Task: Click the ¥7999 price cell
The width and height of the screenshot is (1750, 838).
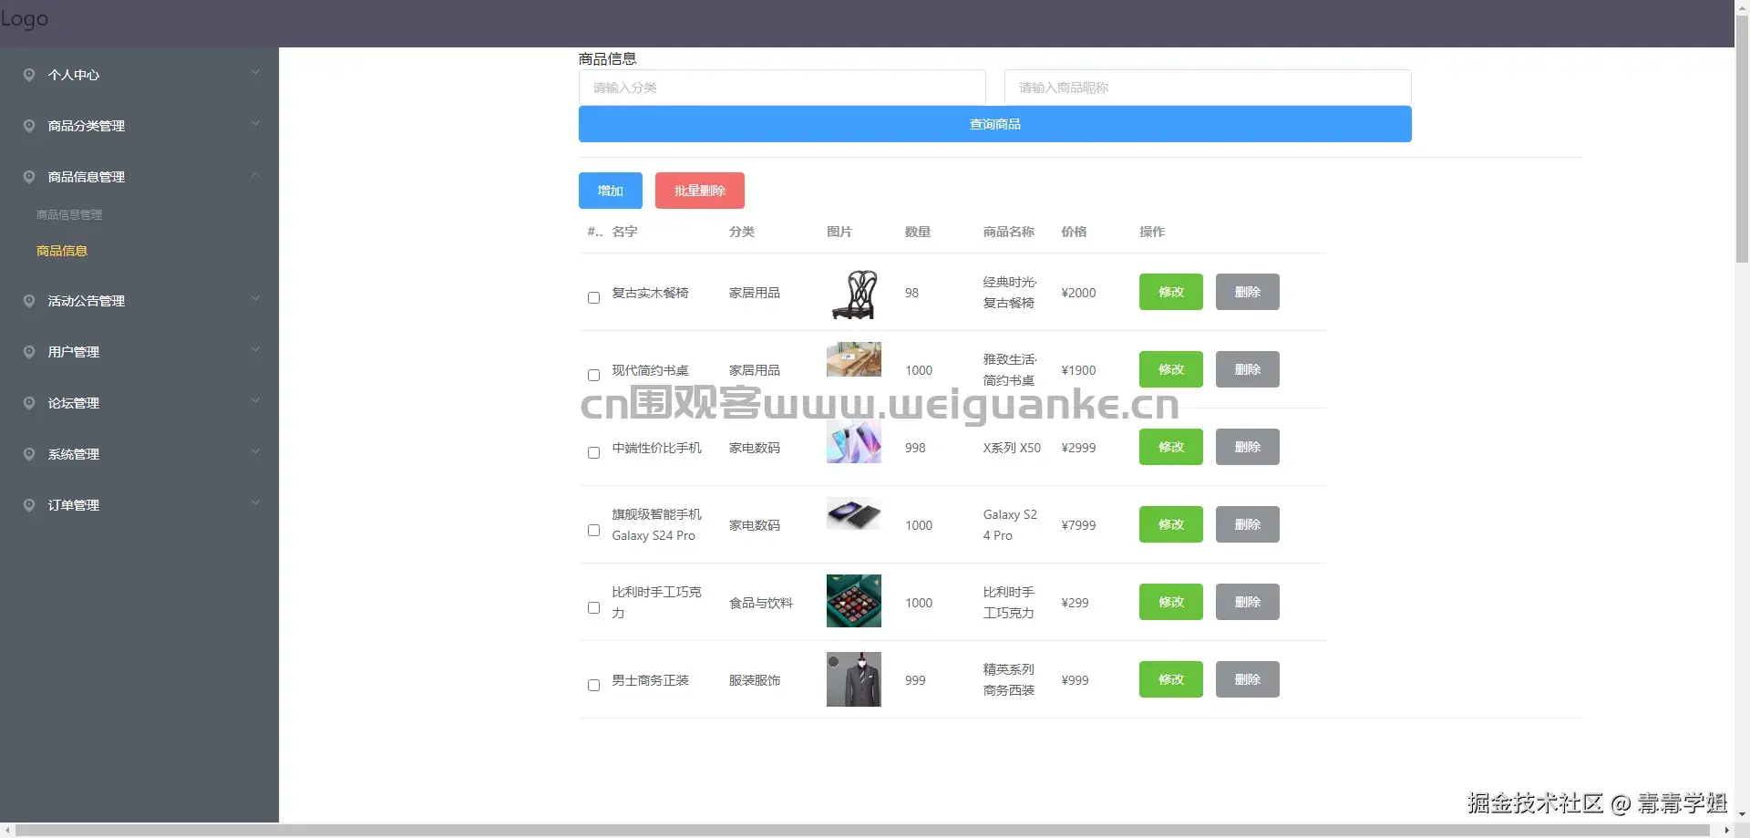Action: tap(1078, 525)
